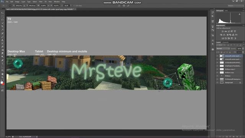Click the rotation angle field

(x=66, y=6)
